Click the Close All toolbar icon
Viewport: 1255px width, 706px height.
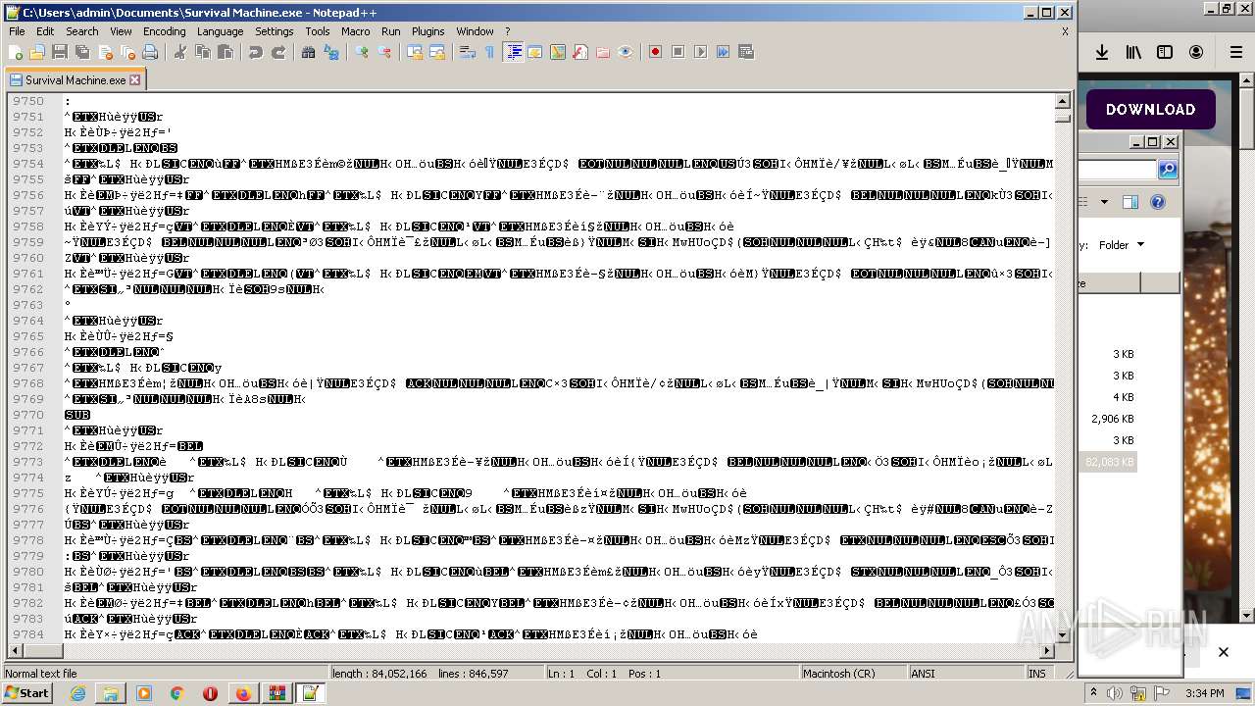point(127,52)
